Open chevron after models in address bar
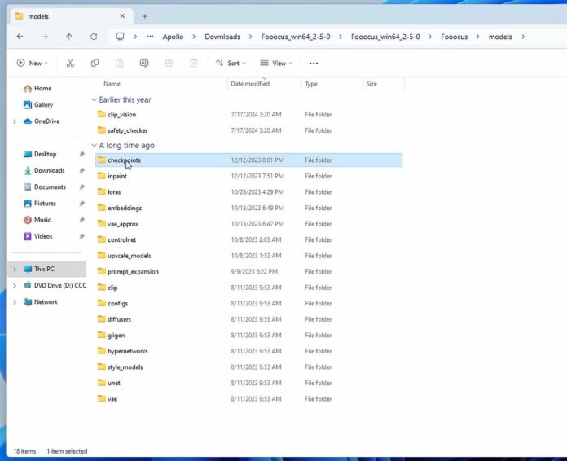567x461 pixels. coord(523,37)
